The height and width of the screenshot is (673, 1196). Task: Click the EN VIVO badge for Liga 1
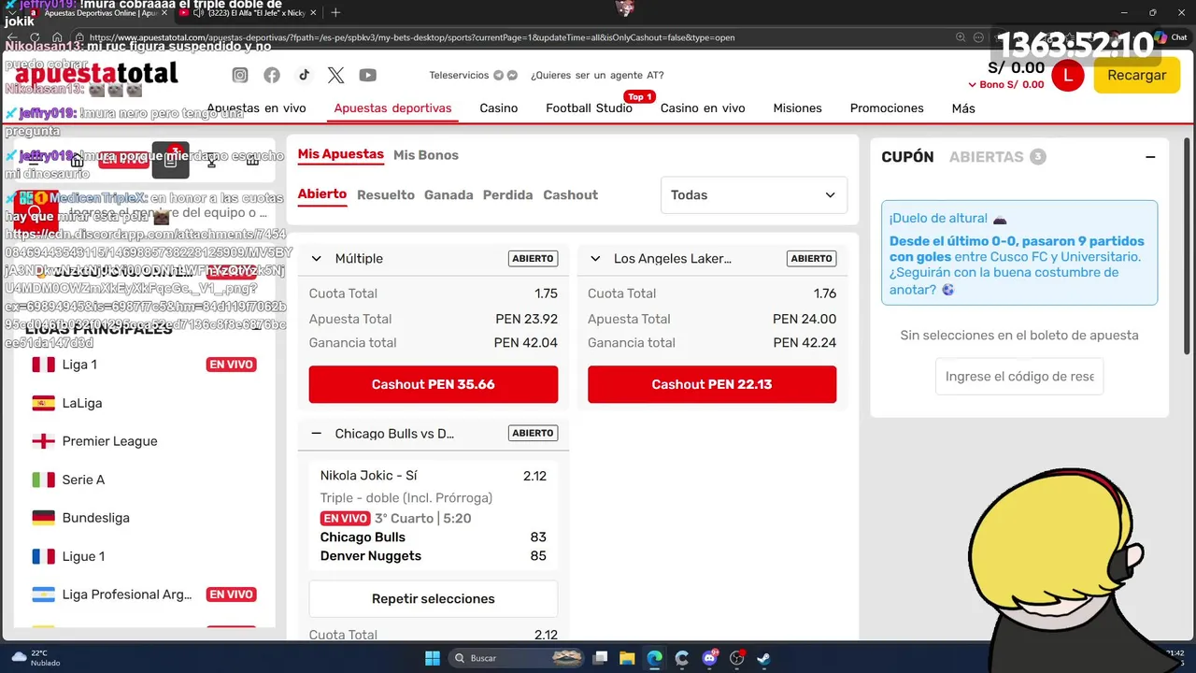coord(231,365)
